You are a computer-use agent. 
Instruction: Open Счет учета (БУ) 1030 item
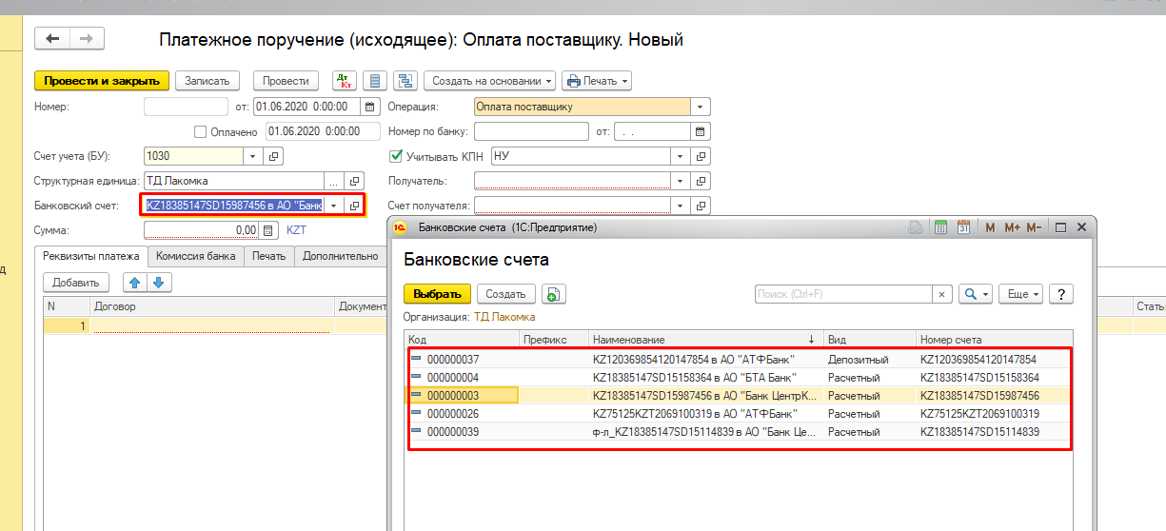coord(273,156)
